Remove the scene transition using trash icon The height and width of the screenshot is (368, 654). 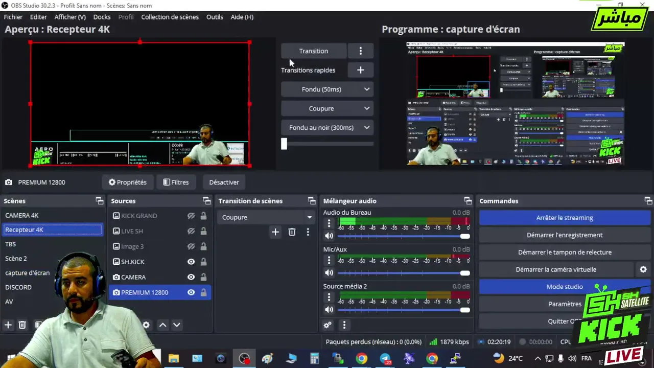pos(292,232)
